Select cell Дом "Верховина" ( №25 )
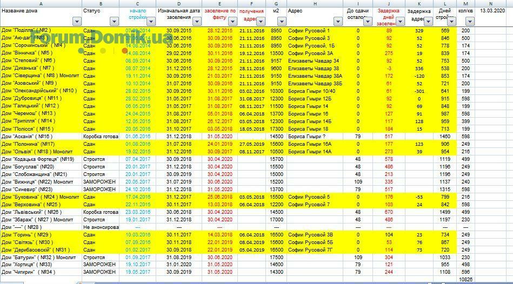 pyautogui.click(x=41, y=204)
